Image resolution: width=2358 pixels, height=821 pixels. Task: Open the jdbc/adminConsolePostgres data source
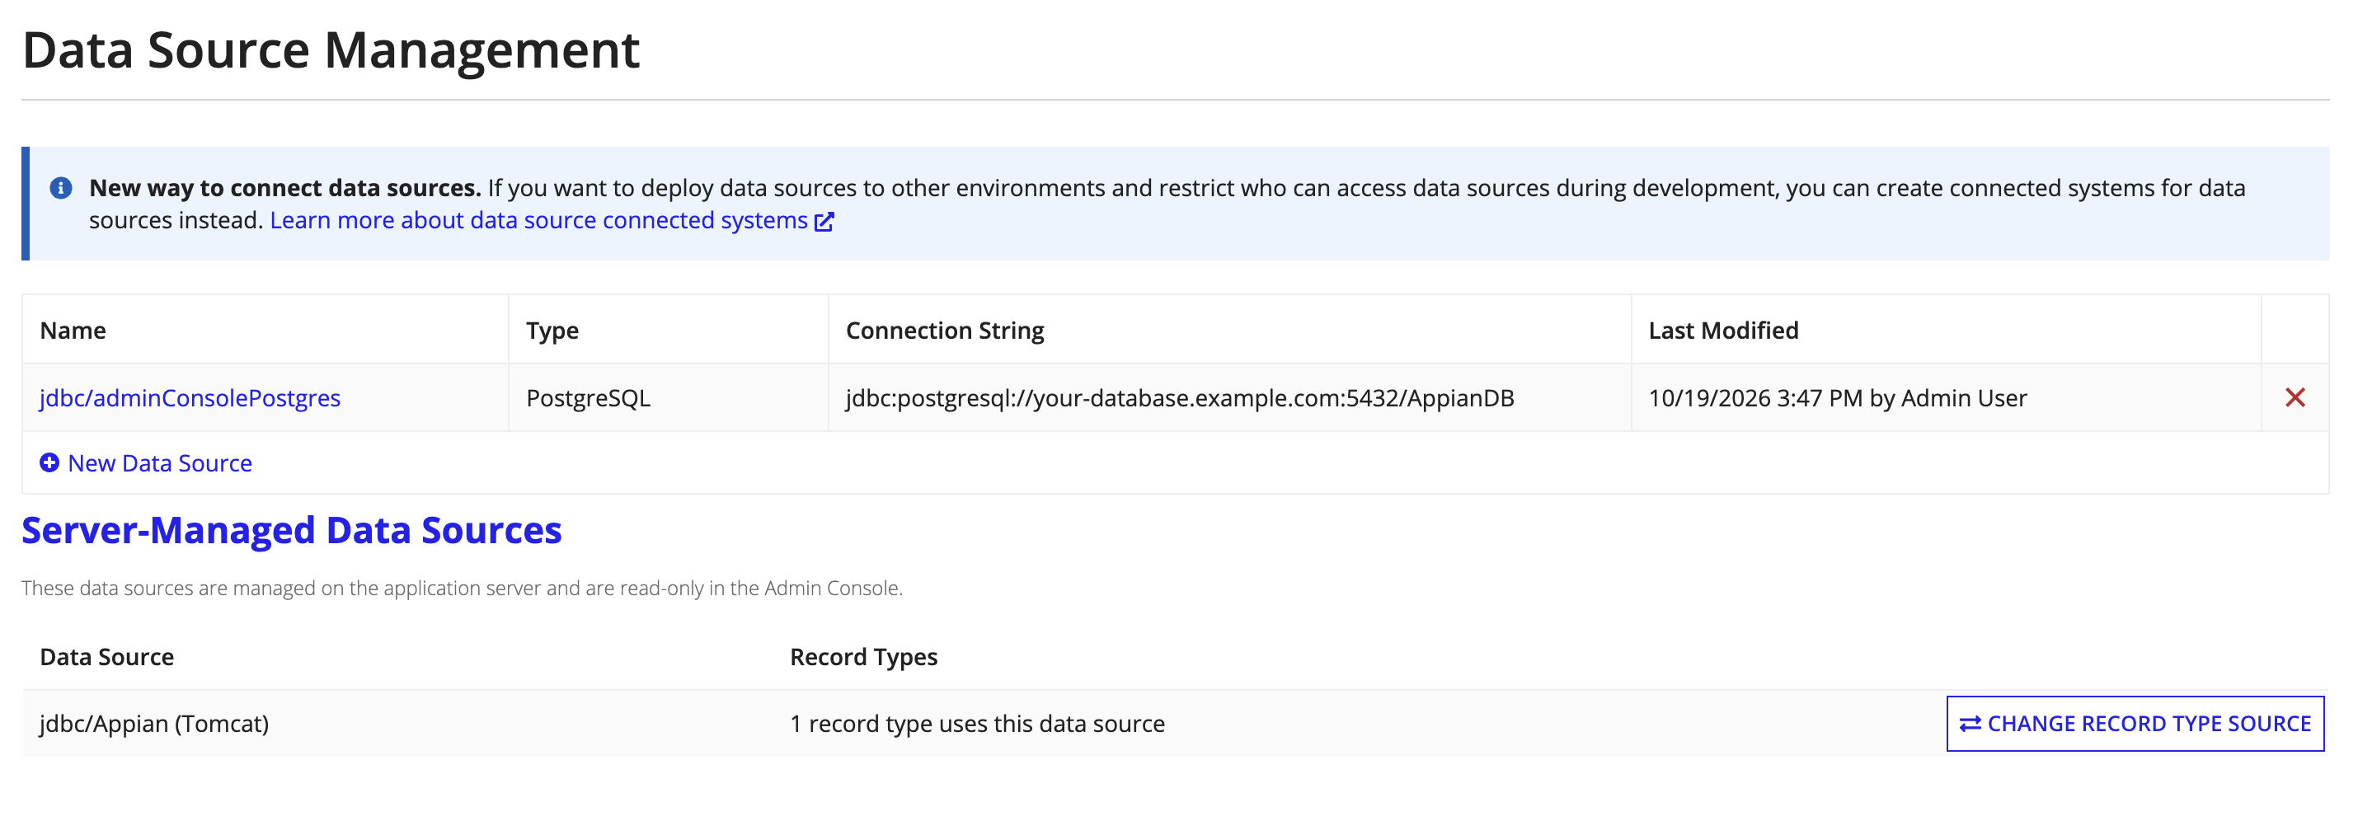(190, 397)
